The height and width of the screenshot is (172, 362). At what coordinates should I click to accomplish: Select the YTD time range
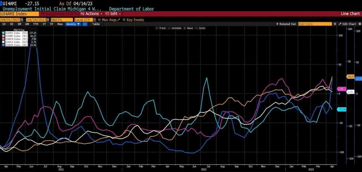coord(36,24)
